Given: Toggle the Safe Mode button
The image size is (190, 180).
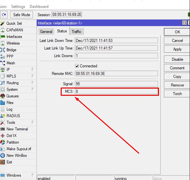Looking at the screenshot, I should pos(21,15).
